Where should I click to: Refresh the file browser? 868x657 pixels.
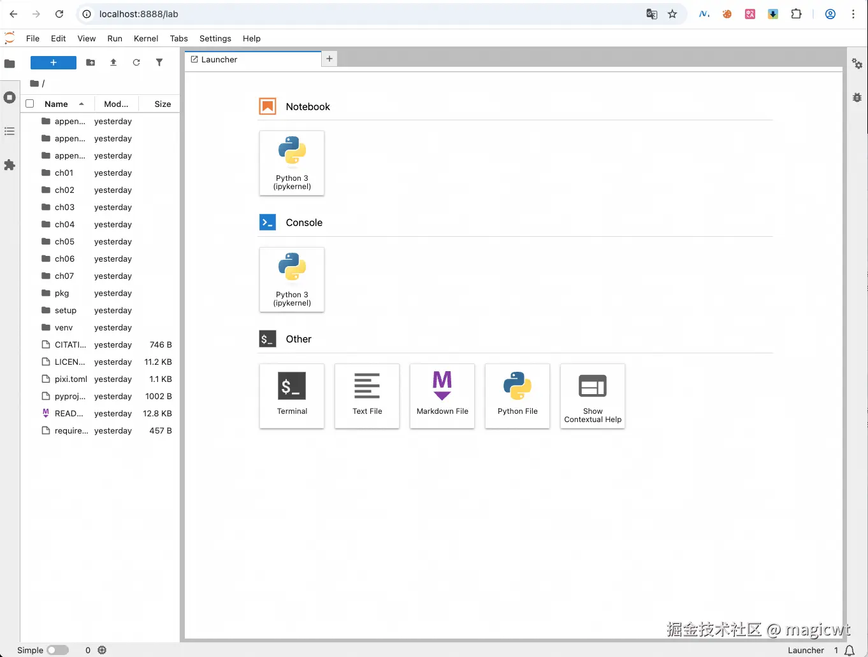click(136, 62)
